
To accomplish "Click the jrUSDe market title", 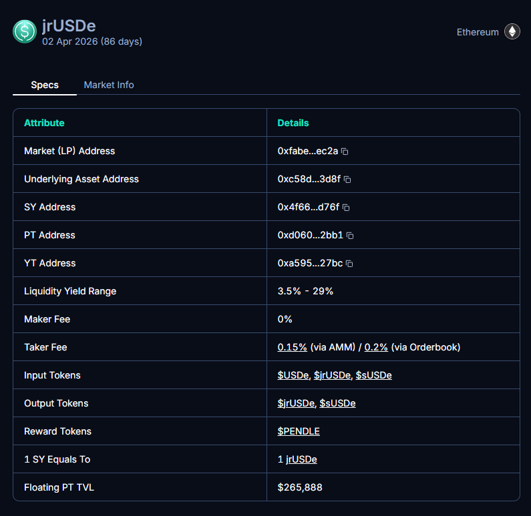I will (x=69, y=26).
